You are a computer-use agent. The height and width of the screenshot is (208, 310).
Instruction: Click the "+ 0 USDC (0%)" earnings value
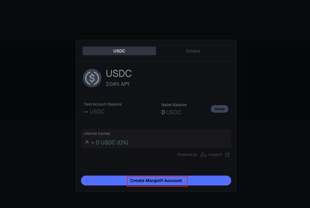[x=109, y=143]
